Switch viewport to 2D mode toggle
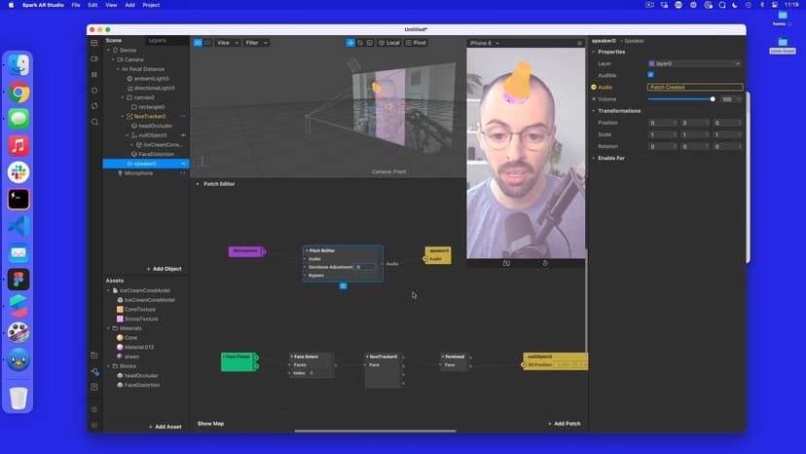Viewport: 806px width, 454px height. pos(207,43)
